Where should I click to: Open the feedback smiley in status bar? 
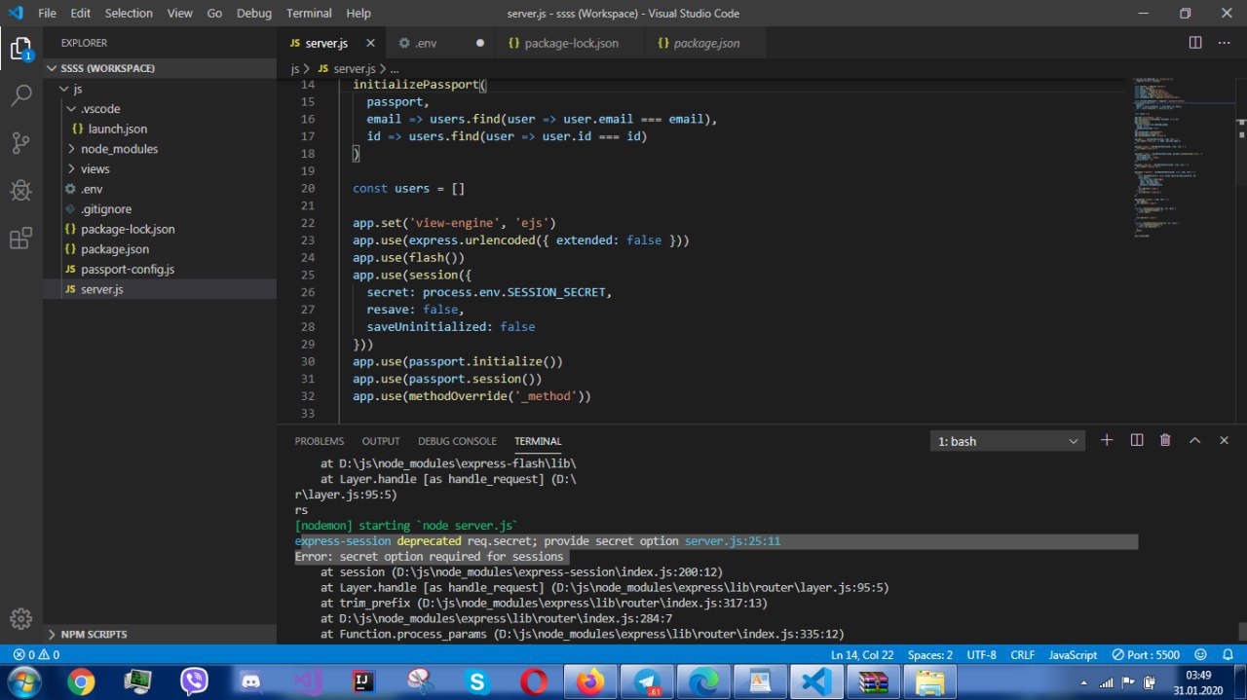(x=1200, y=655)
